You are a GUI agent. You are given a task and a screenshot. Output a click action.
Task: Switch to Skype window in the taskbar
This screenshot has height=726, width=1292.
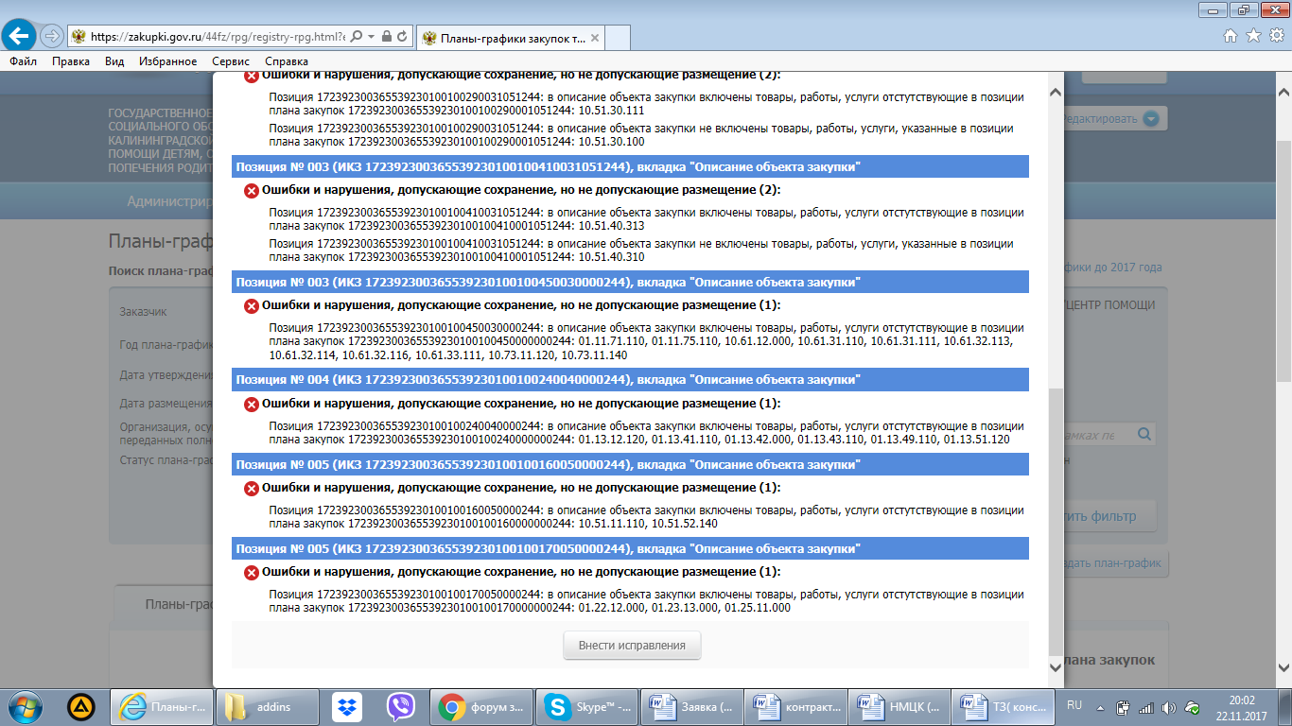tap(586, 706)
